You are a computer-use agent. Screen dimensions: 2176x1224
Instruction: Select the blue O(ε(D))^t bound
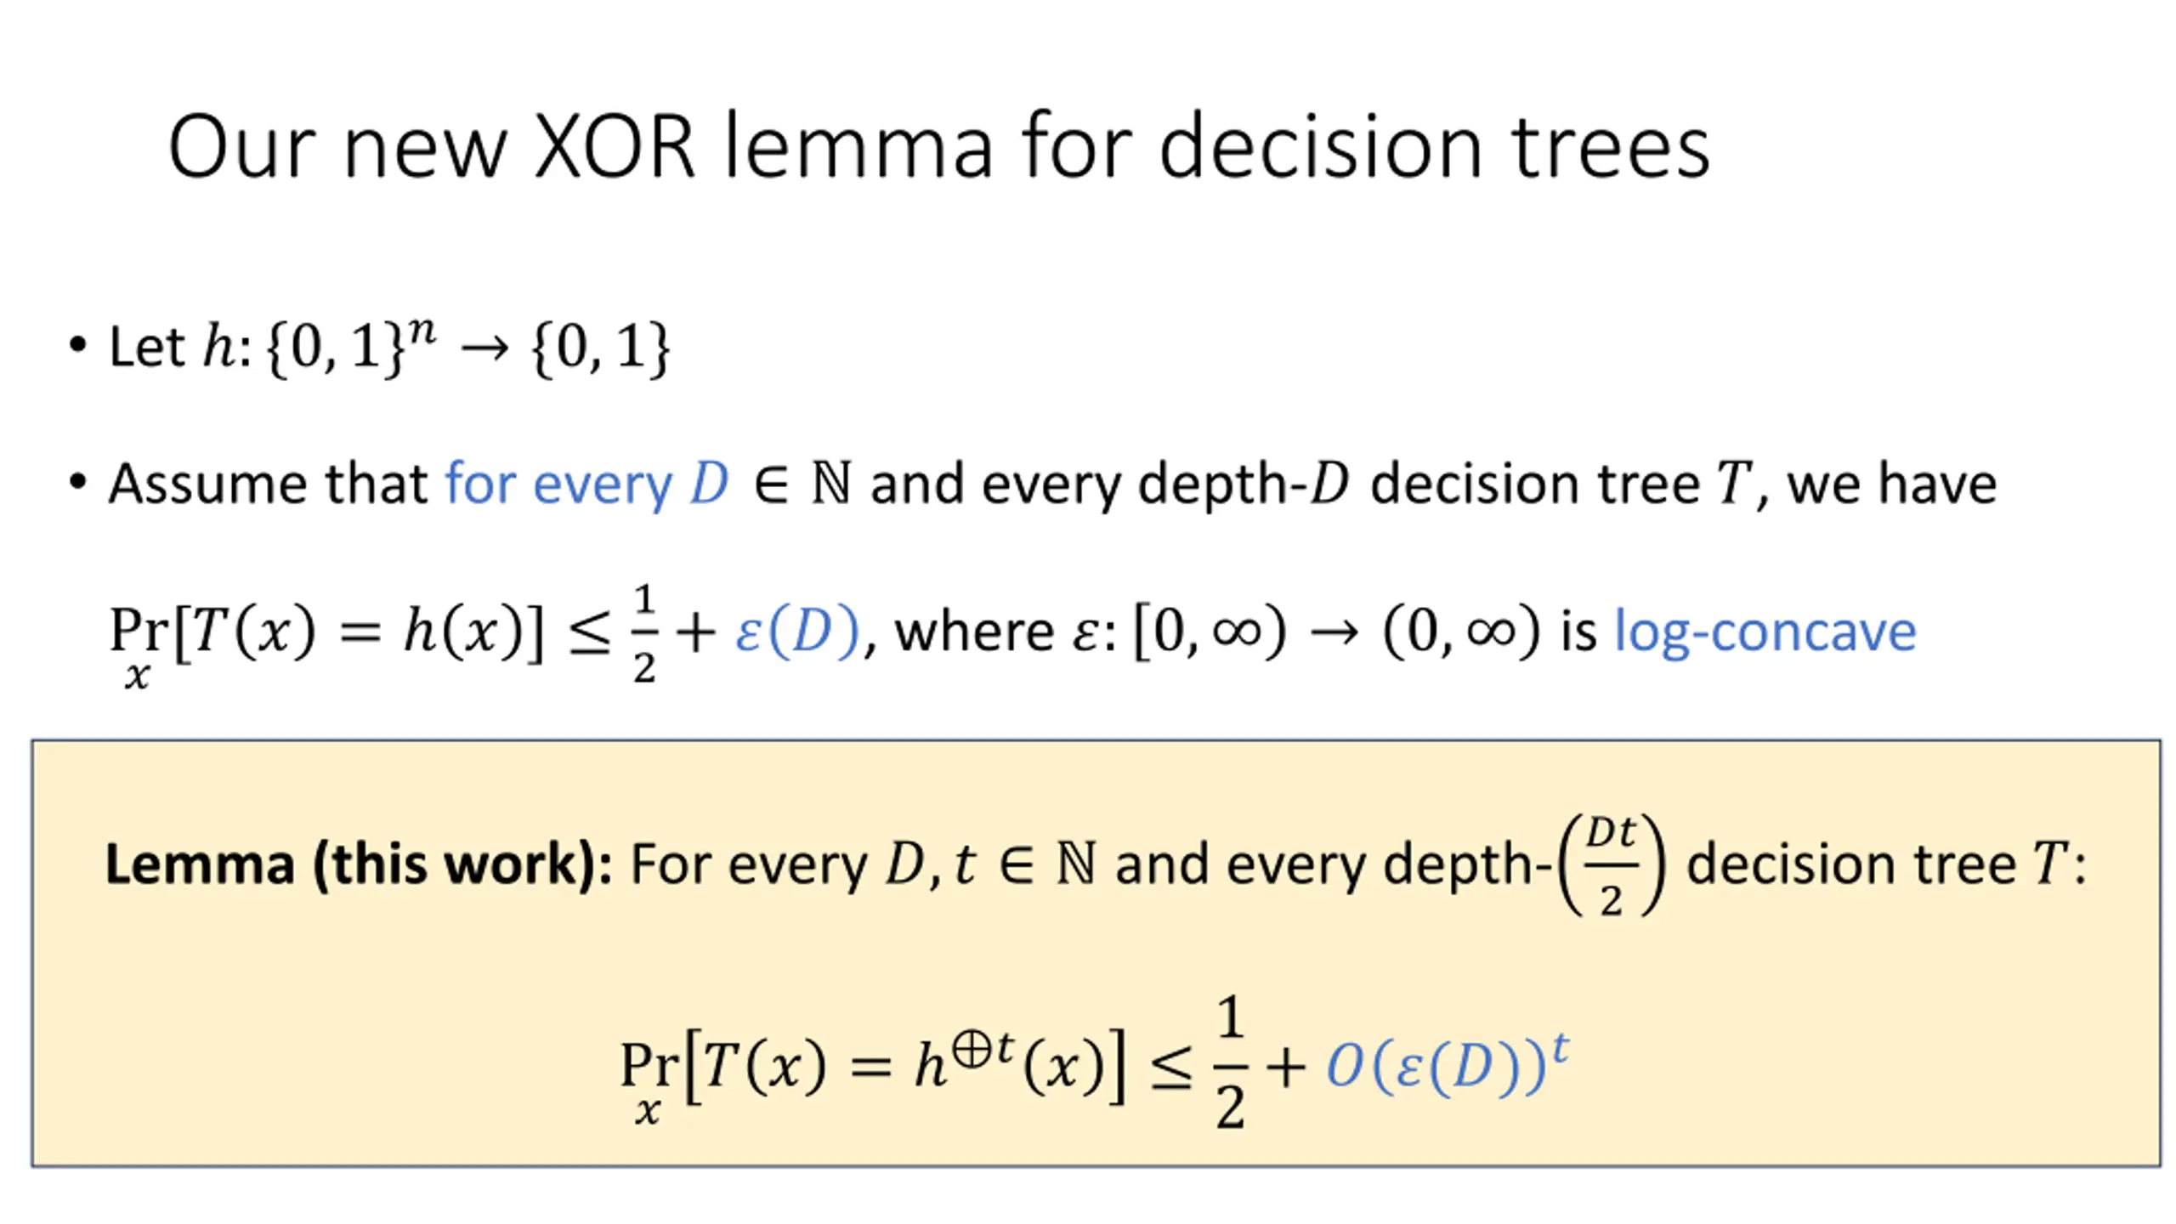pos(1447,1063)
